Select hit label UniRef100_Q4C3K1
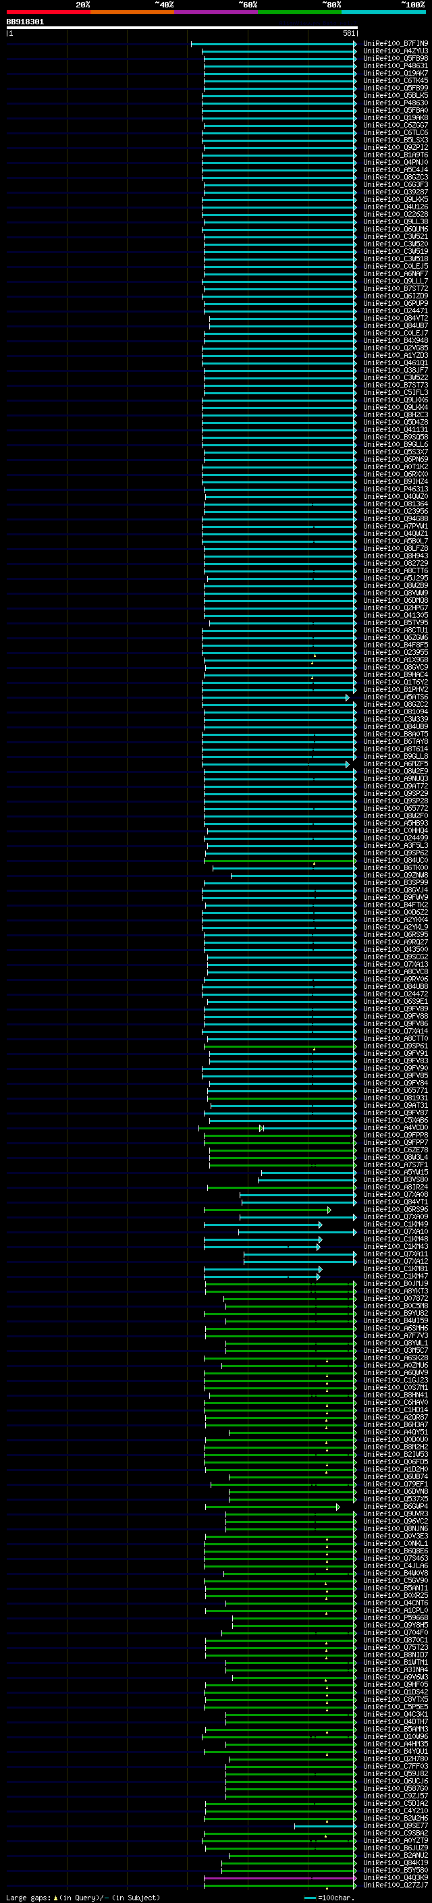 point(396,1714)
